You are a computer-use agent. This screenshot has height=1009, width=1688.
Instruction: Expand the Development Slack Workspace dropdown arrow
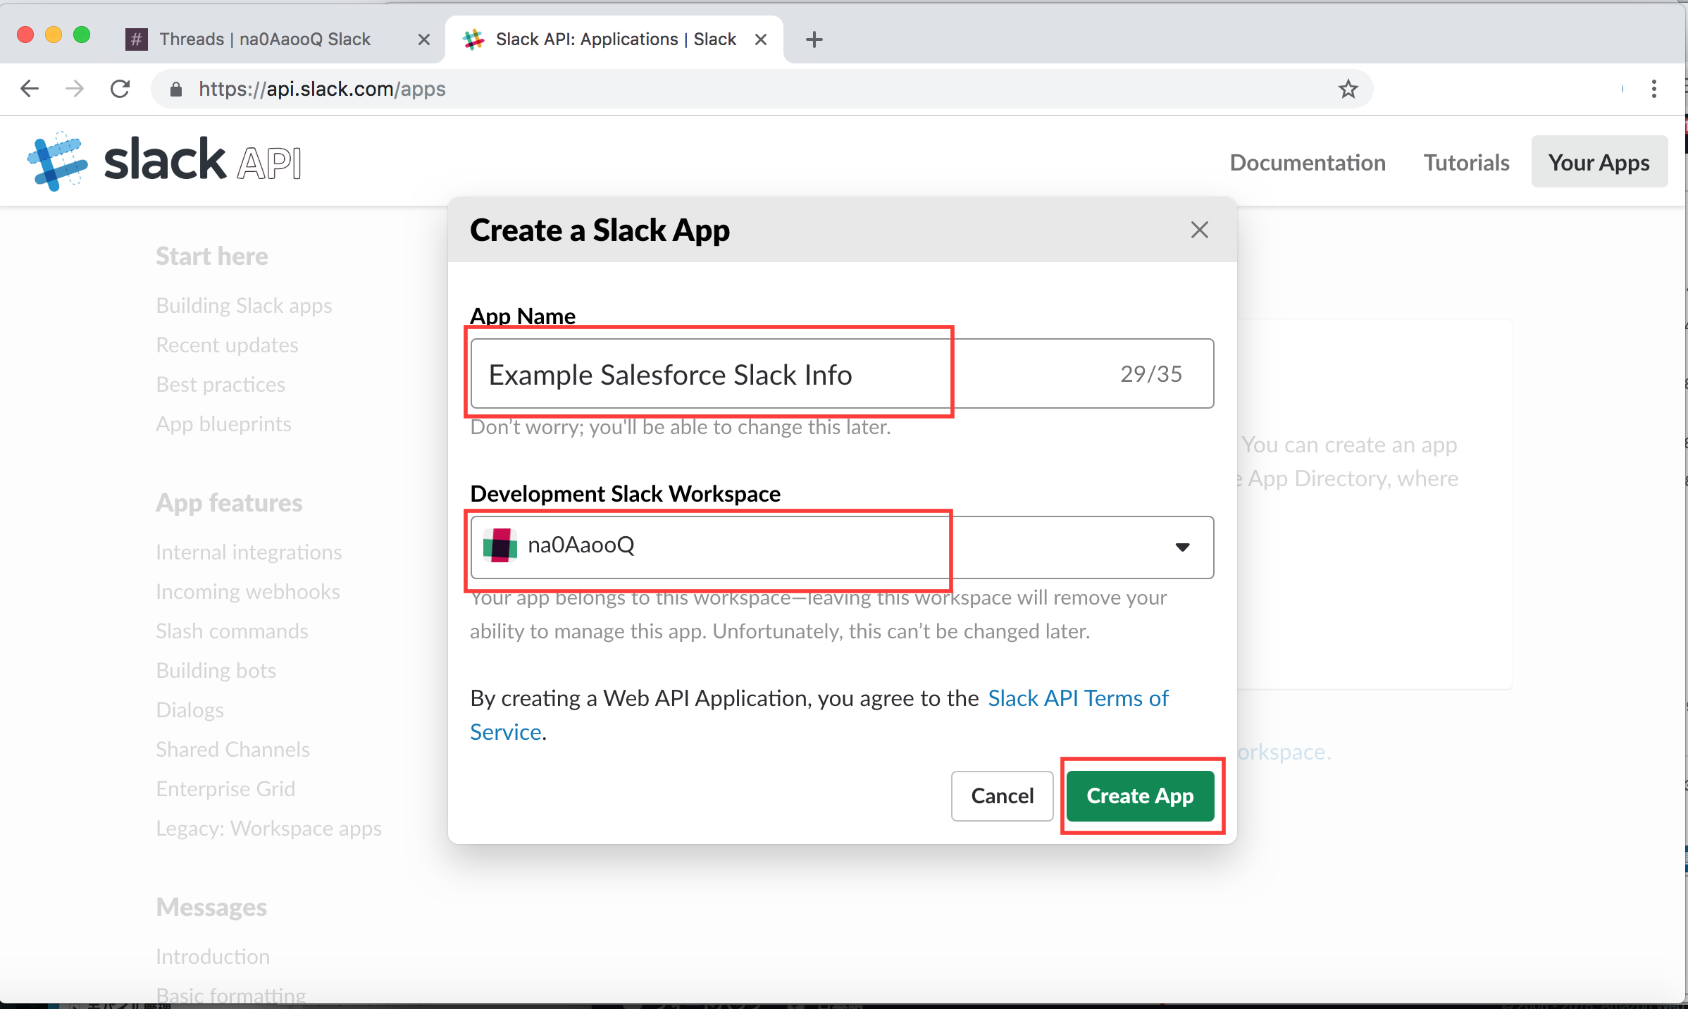click(x=1183, y=547)
